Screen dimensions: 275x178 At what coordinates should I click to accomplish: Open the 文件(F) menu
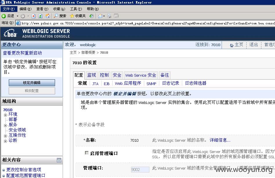coord(9,9)
